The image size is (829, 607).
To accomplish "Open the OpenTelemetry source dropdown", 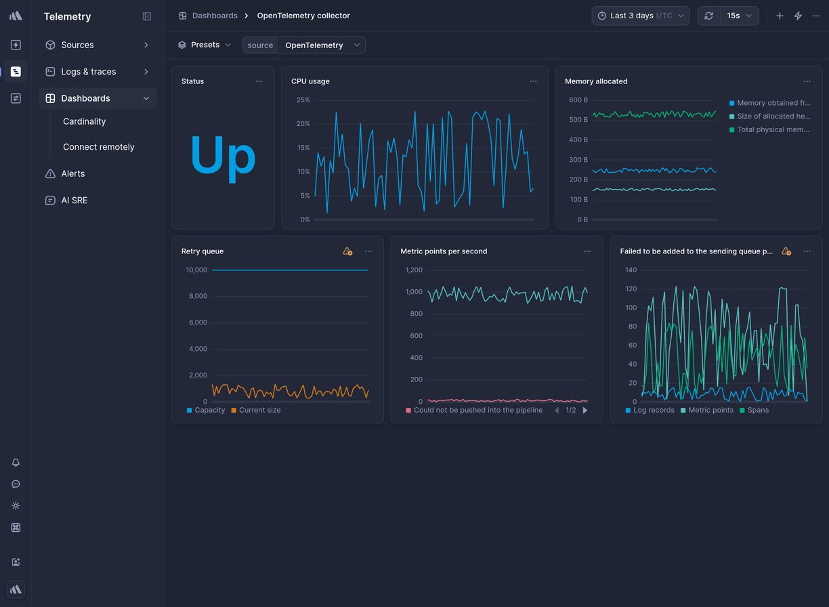I will coord(322,45).
